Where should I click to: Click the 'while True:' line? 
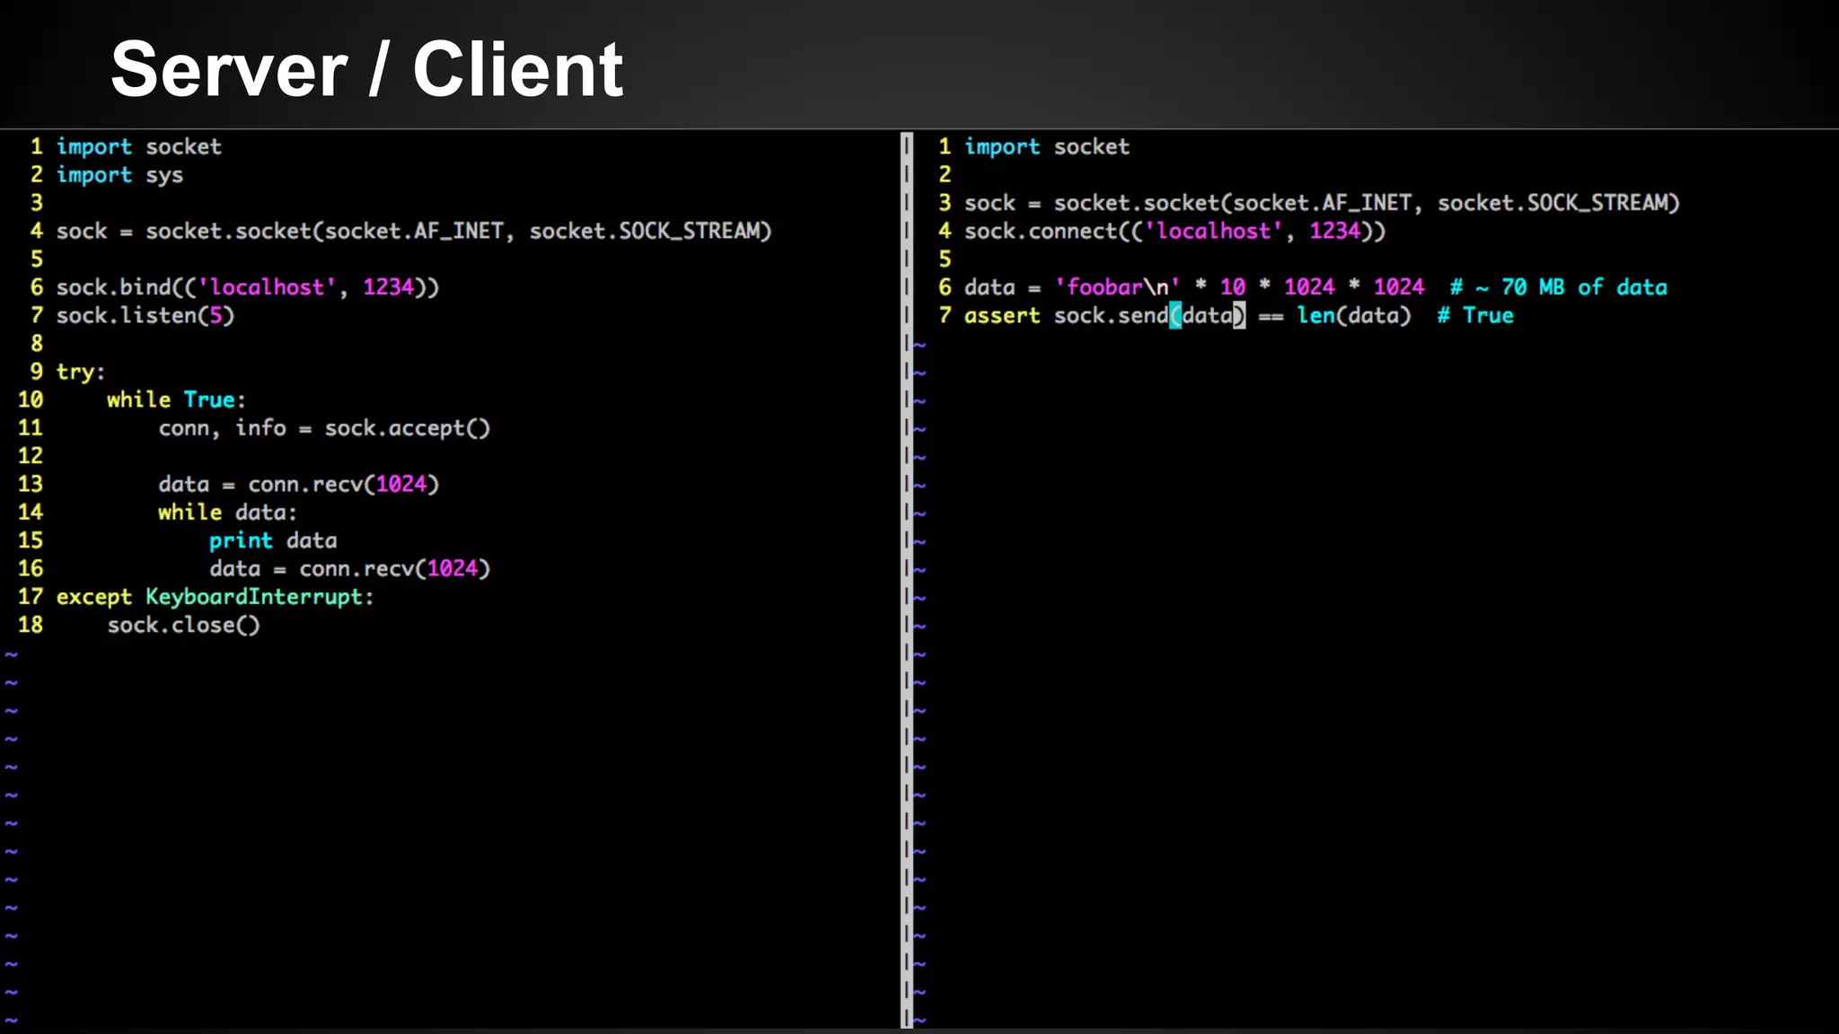[x=176, y=399]
